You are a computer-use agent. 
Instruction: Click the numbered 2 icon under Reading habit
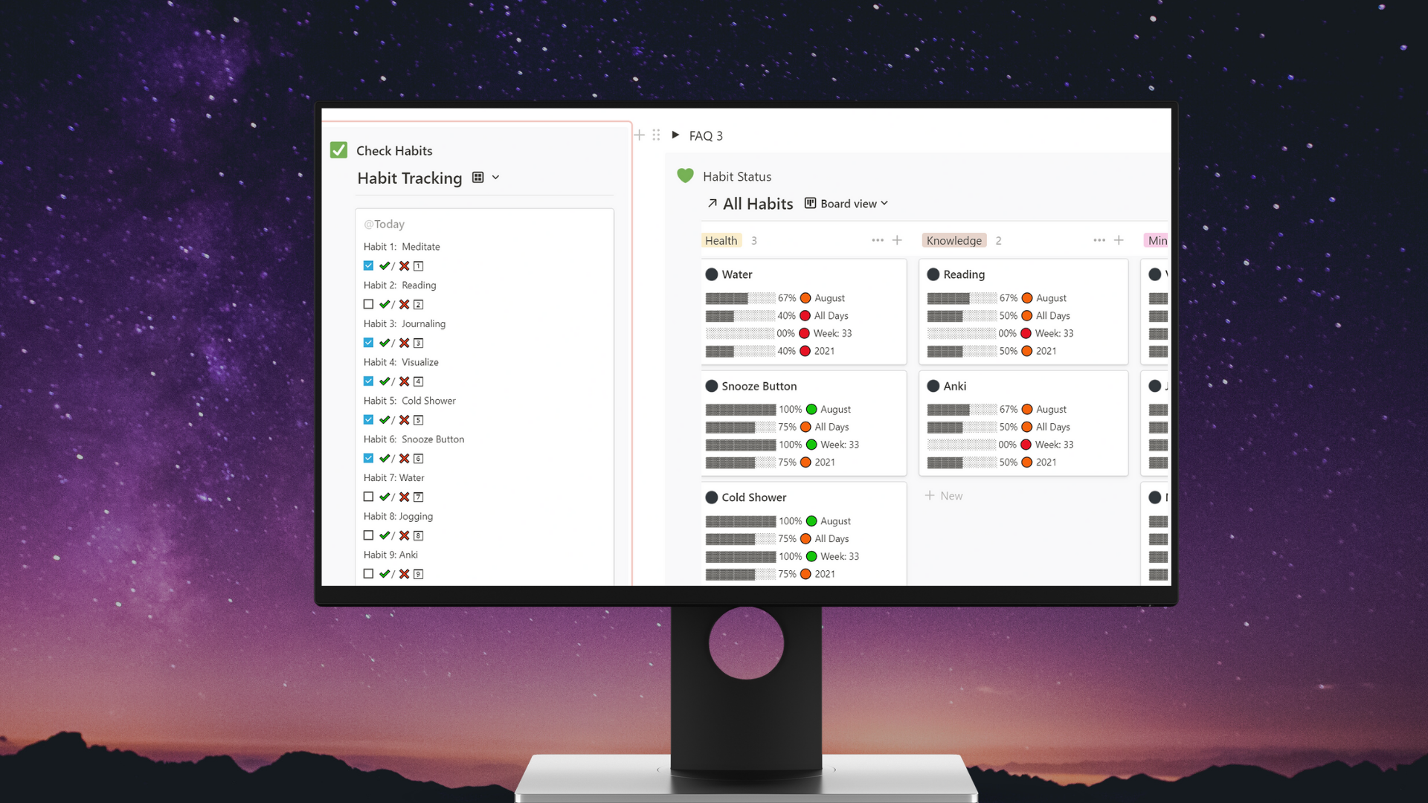pos(419,304)
